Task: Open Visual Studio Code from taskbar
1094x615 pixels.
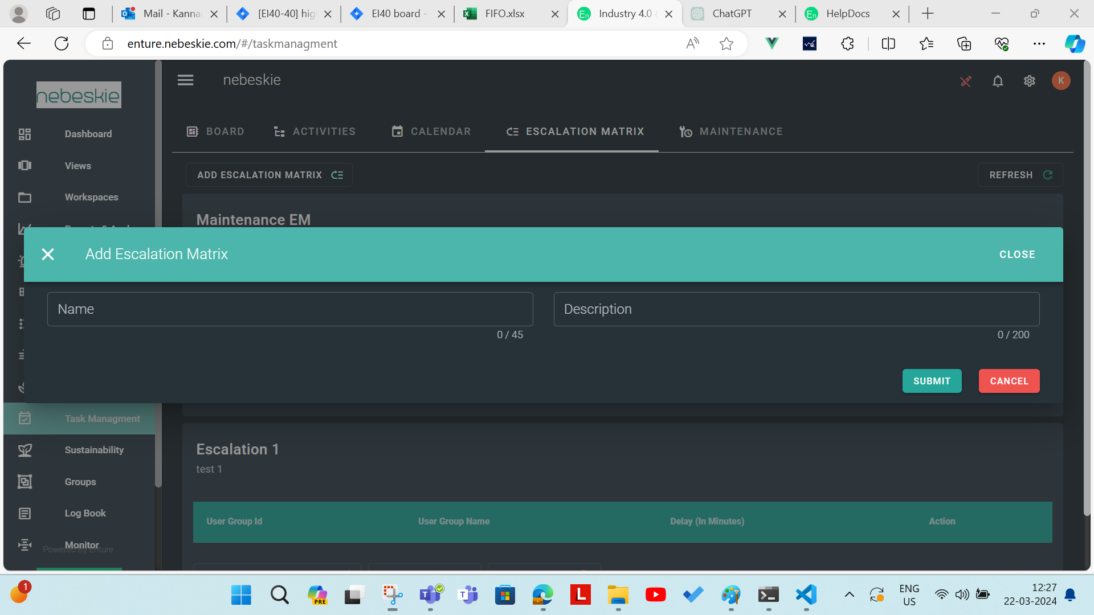Action: coord(806,595)
